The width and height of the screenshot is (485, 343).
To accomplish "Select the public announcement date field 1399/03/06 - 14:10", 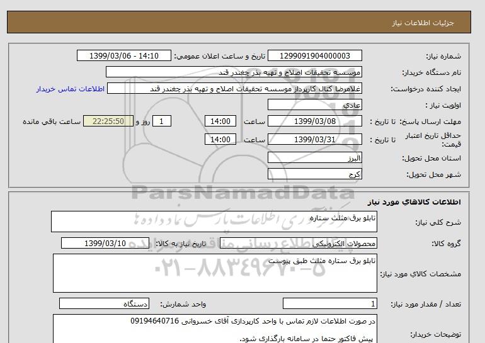I will point(123,55).
